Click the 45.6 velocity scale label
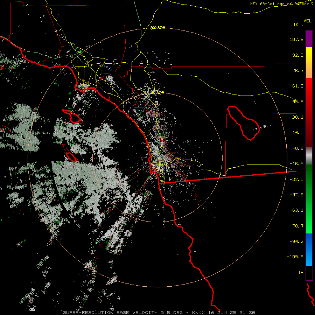 coord(298,101)
